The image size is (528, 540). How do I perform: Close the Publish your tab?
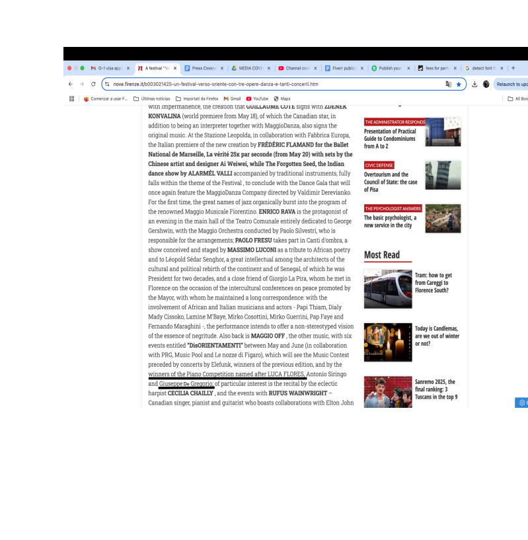[x=408, y=68]
